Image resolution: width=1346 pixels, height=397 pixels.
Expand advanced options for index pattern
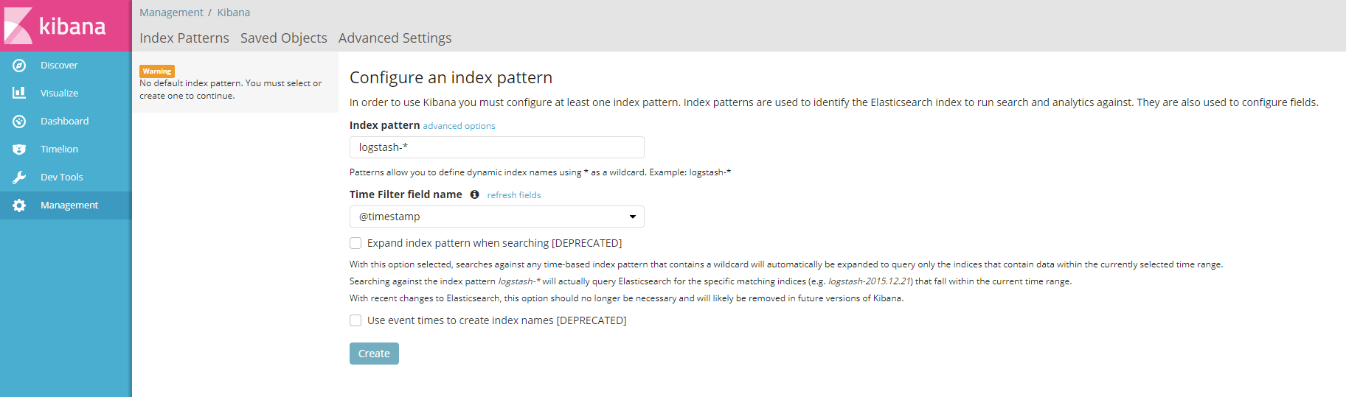(x=459, y=126)
